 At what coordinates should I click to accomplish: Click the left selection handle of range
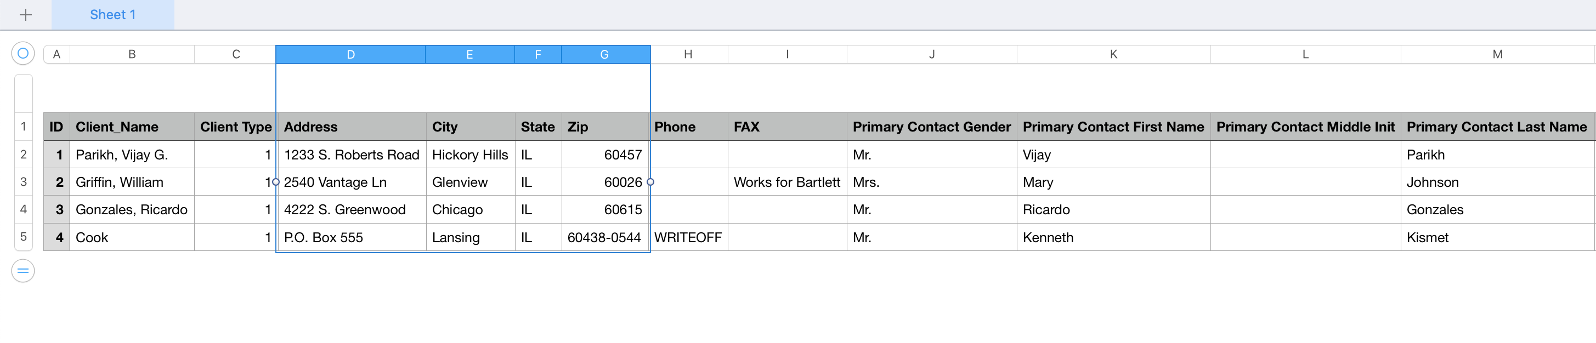tap(276, 182)
